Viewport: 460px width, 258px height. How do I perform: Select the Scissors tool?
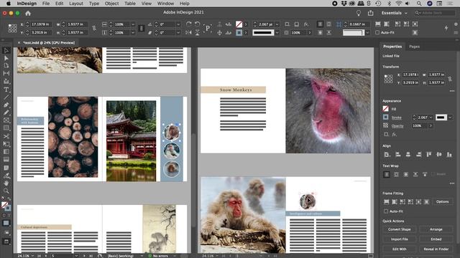[6, 136]
